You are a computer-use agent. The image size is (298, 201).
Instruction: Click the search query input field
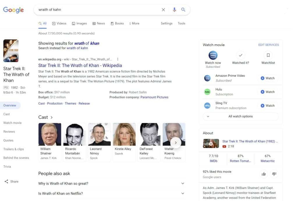(x=98, y=10)
